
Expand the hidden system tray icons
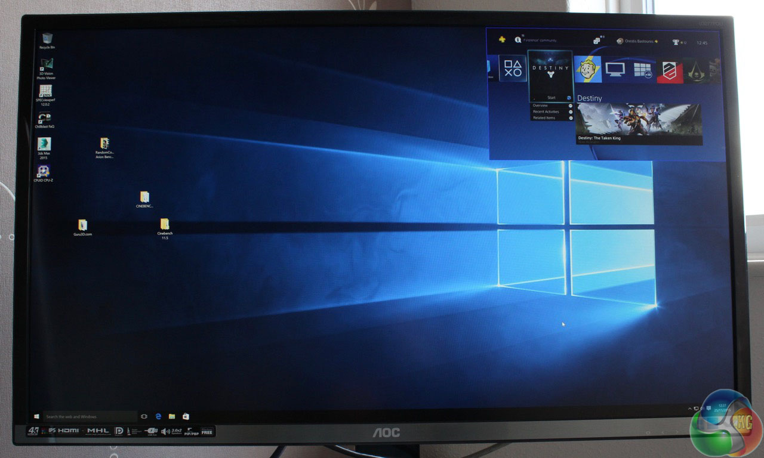click(691, 409)
